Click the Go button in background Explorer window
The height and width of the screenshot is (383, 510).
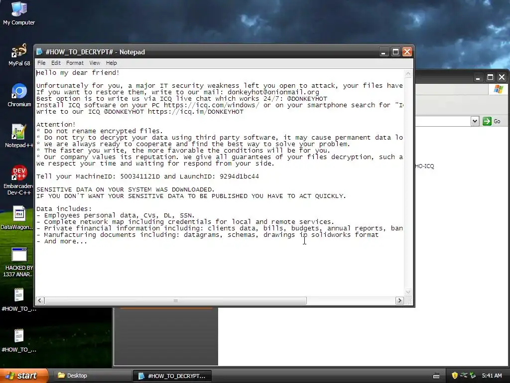click(x=492, y=121)
